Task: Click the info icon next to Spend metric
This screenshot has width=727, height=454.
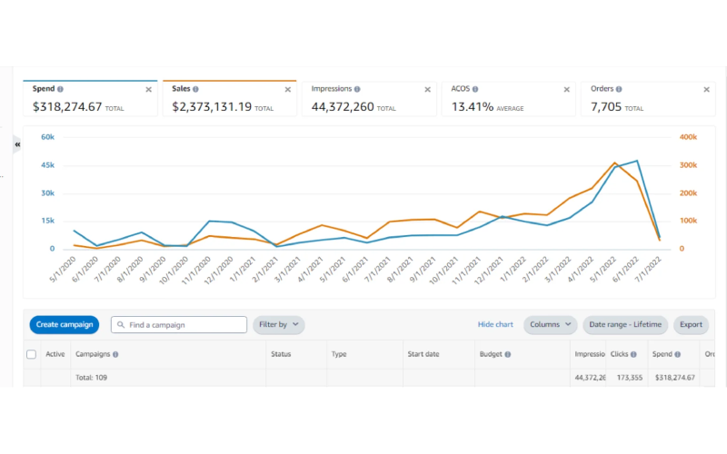Action: point(60,89)
